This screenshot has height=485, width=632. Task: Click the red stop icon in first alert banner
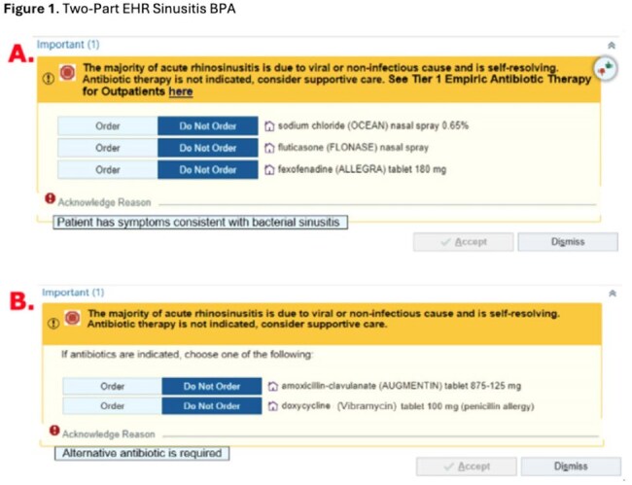(x=67, y=73)
